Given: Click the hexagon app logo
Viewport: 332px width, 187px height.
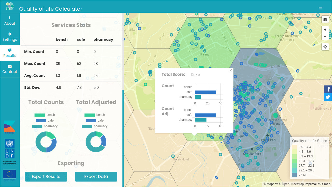Looking at the screenshot, I should pos(10,6).
